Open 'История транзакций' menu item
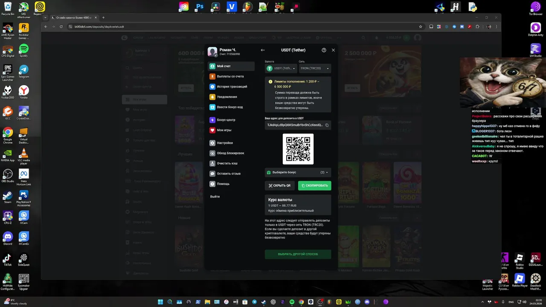Screen dimensions: 546x307 (x=231, y=87)
